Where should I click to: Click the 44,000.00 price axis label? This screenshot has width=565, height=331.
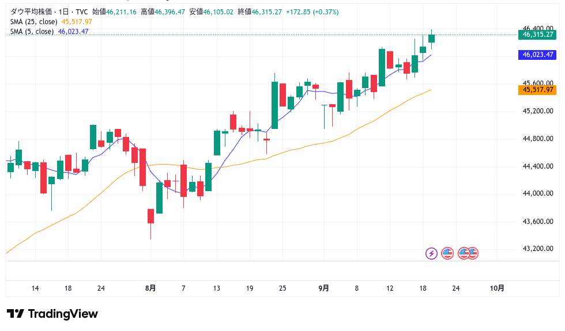537,194
